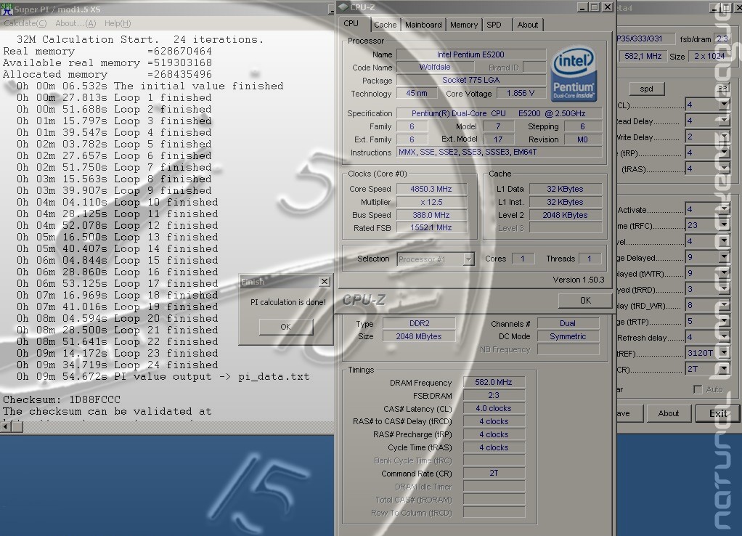The width and height of the screenshot is (742, 536).
Task: Open the About... menu in Super PI
Action: click(76, 23)
